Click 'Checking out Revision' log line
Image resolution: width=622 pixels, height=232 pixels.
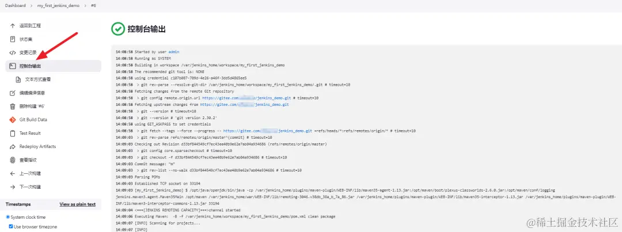pyautogui.click(x=221, y=144)
